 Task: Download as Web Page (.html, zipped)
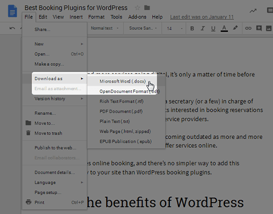tap(126, 132)
